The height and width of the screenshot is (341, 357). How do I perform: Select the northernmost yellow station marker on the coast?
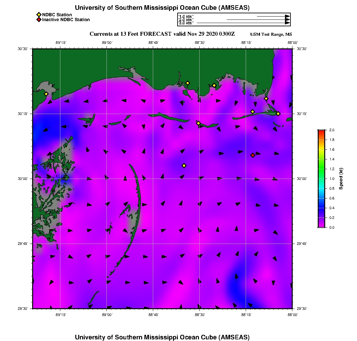point(188,83)
